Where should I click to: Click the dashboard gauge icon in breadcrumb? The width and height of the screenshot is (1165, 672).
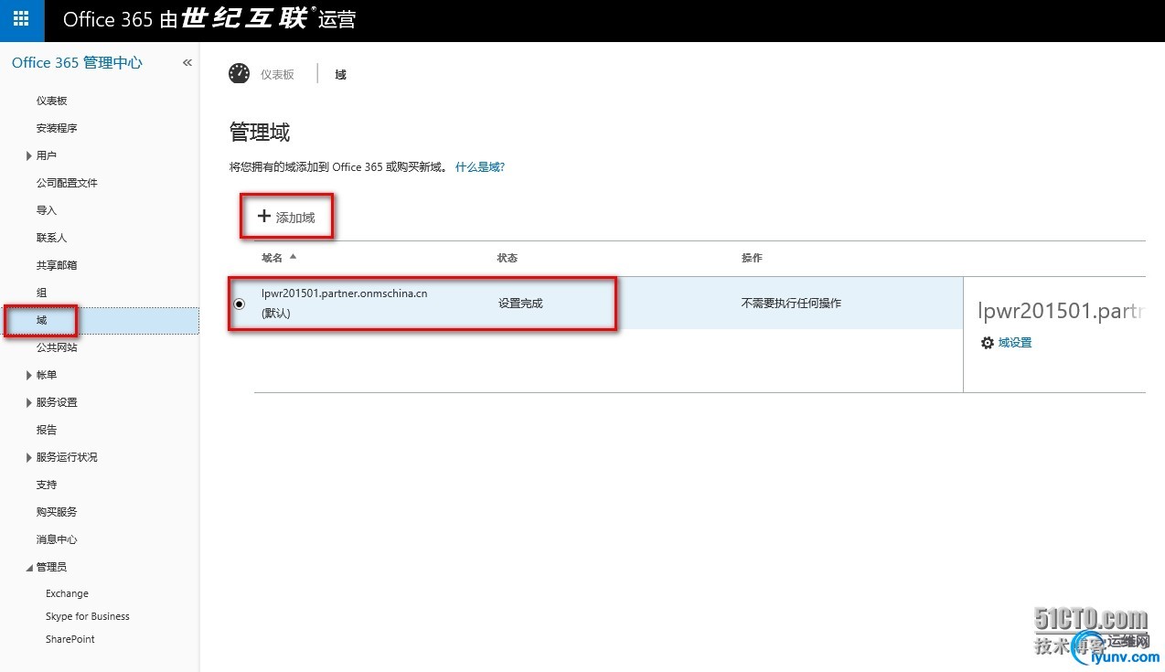[239, 74]
